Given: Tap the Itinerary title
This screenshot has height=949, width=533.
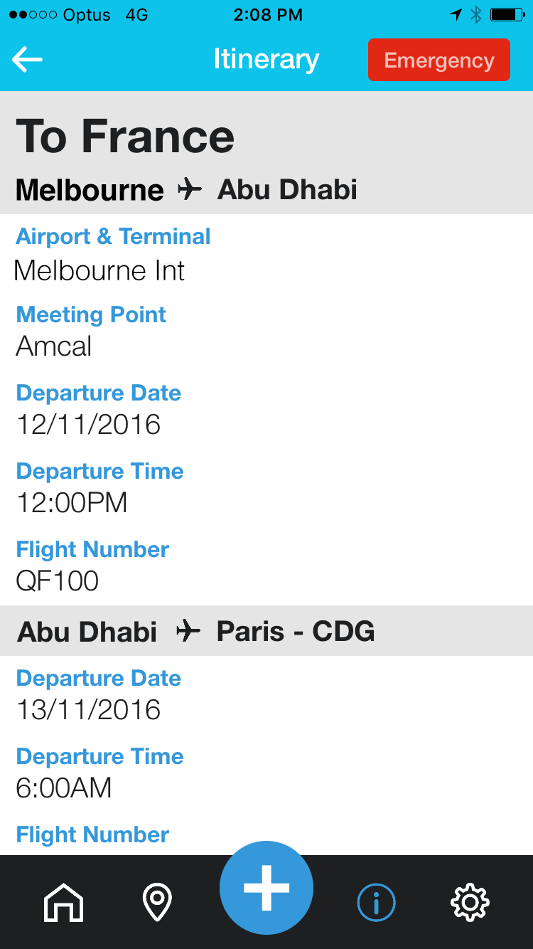Looking at the screenshot, I should click(x=266, y=59).
